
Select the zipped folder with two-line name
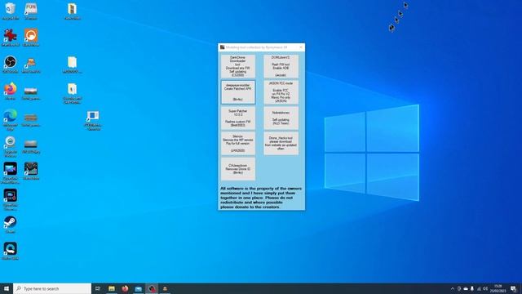73,93
